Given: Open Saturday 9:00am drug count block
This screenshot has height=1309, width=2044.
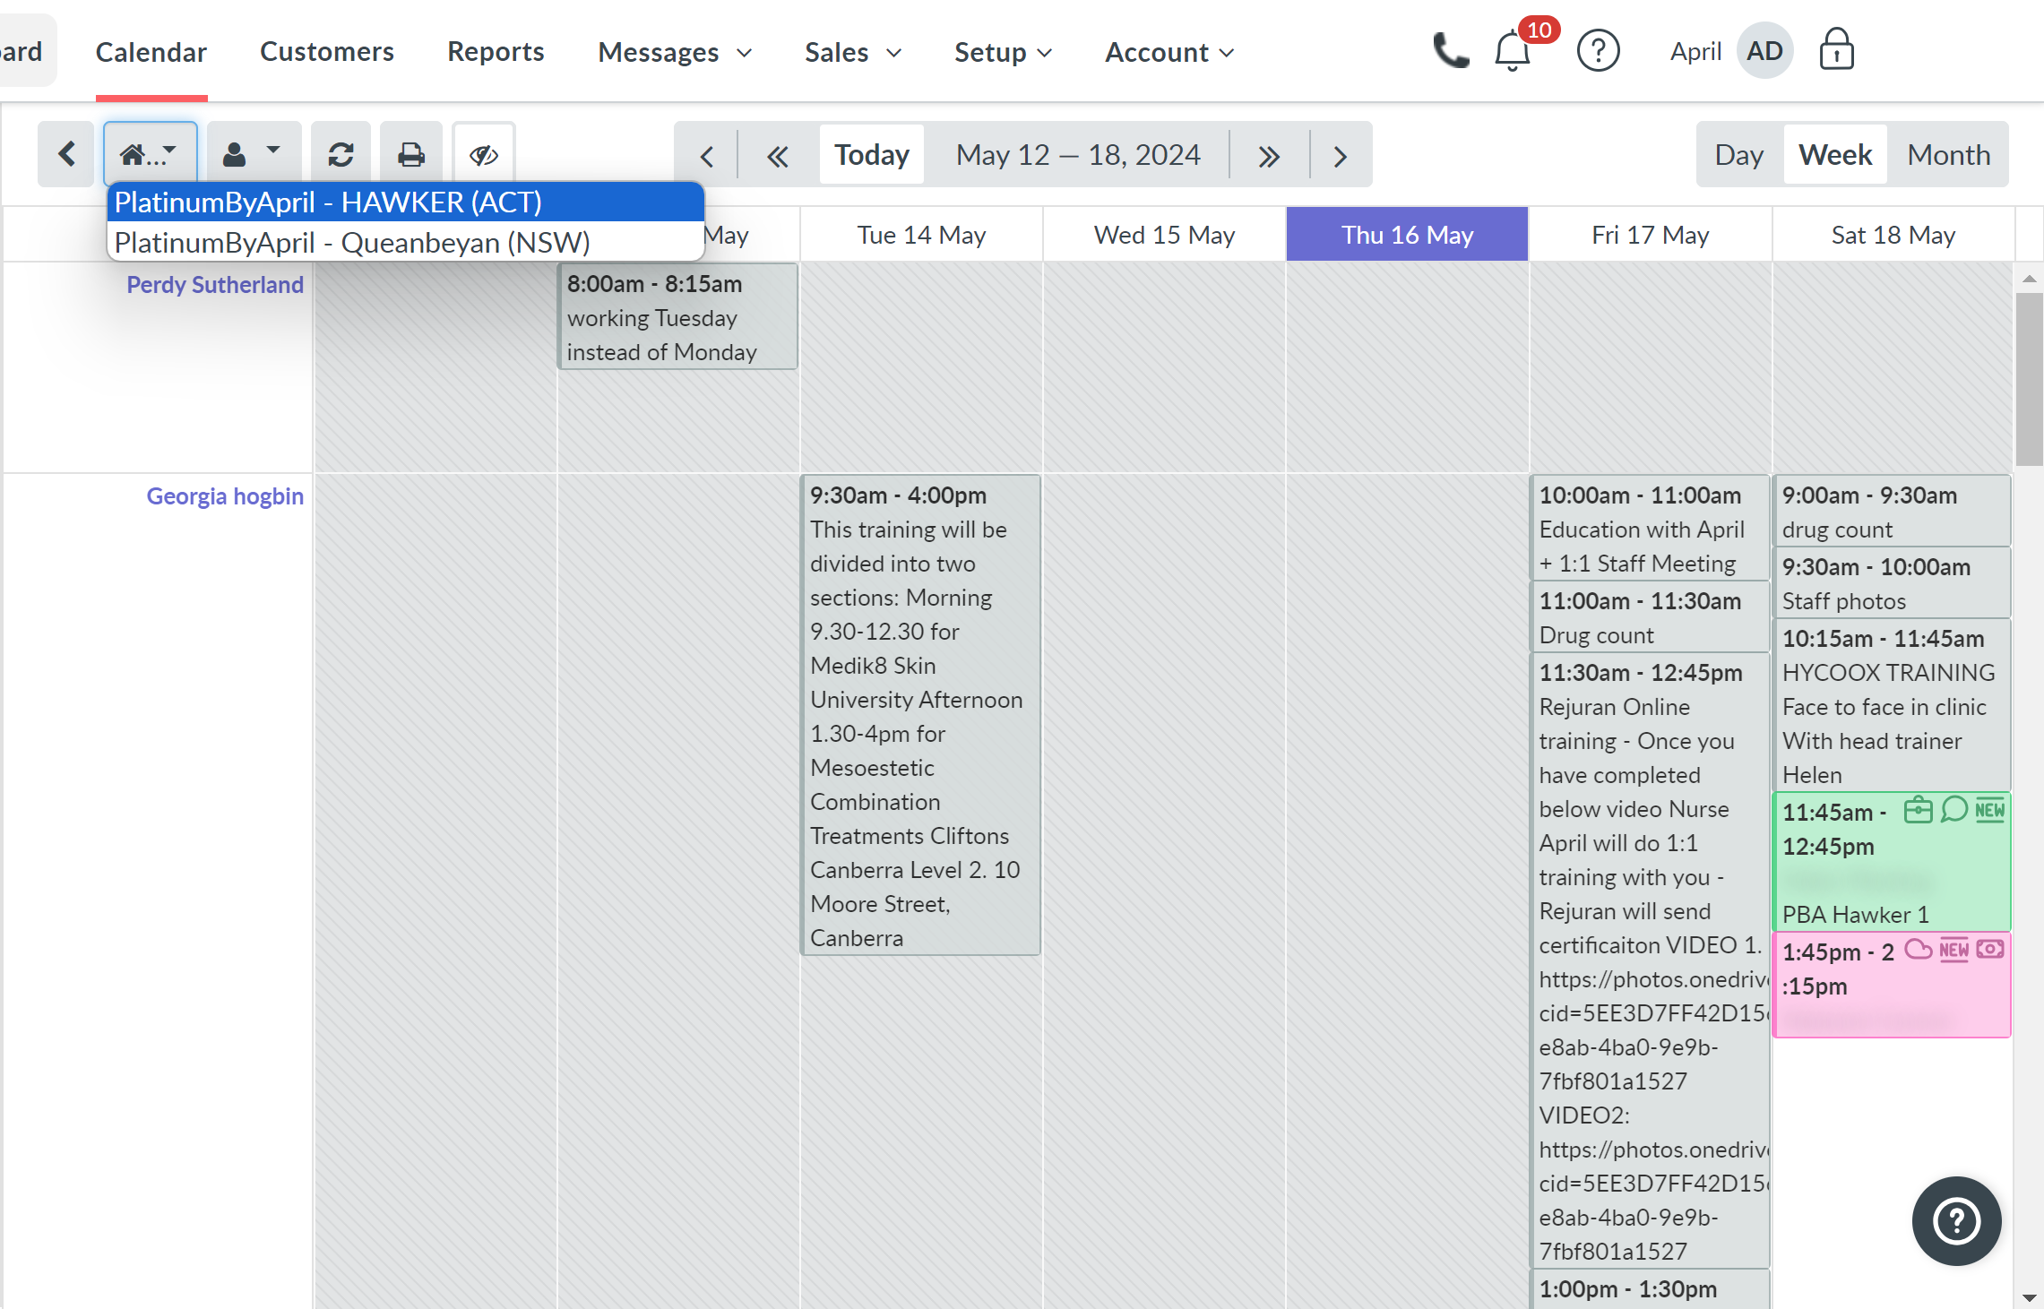Looking at the screenshot, I should point(1893,511).
